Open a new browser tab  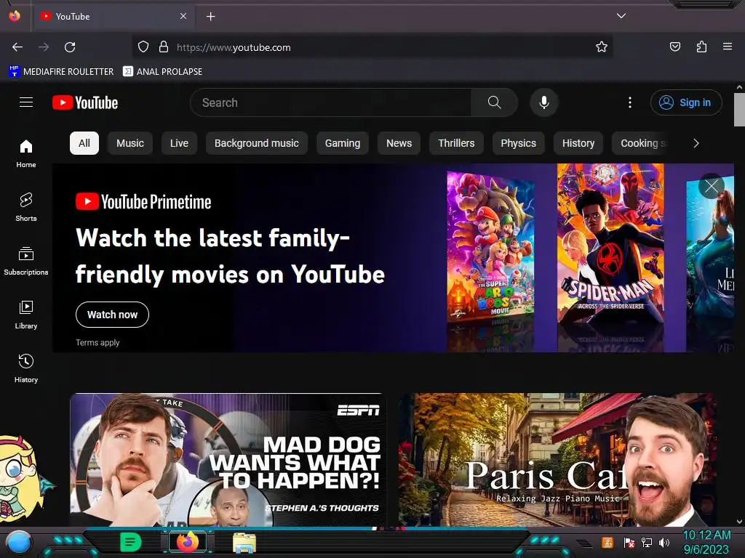(x=210, y=17)
